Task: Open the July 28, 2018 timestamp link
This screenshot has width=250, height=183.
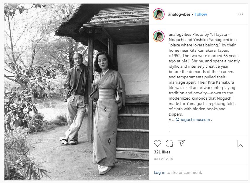Action: pyautogui.click(x=163, y=159)
